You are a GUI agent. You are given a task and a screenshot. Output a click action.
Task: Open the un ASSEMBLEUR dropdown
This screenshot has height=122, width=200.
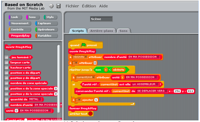pos(145,84)
